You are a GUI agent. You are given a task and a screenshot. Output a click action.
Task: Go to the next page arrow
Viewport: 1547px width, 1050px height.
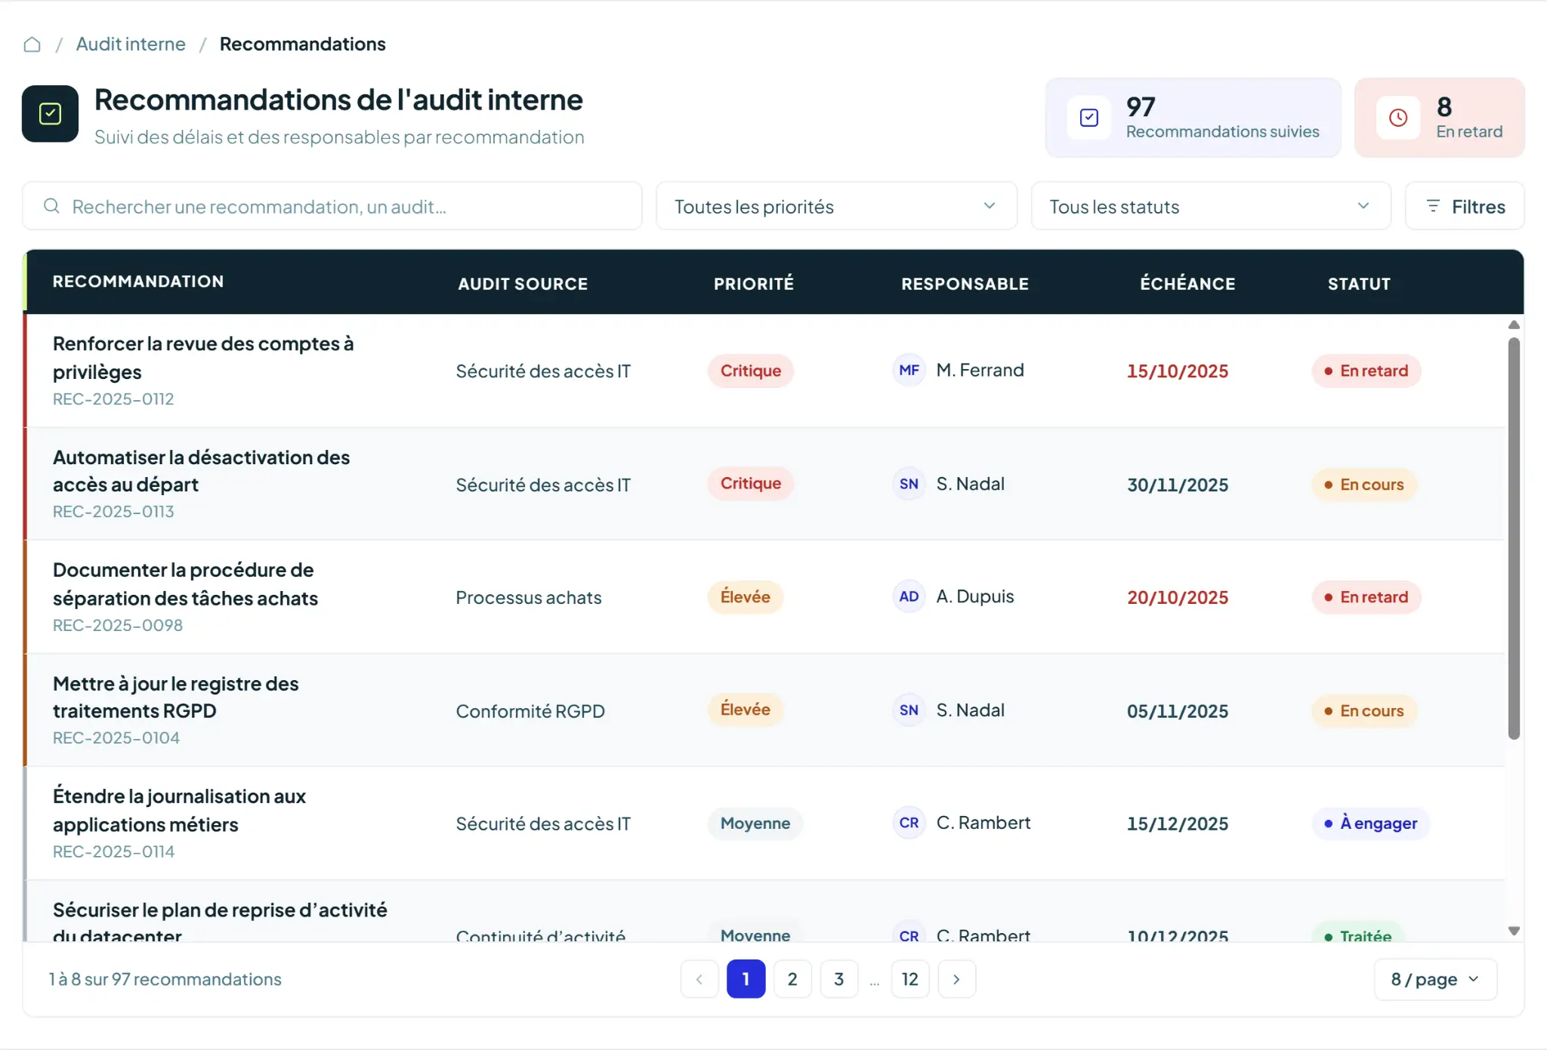point(956,979)
